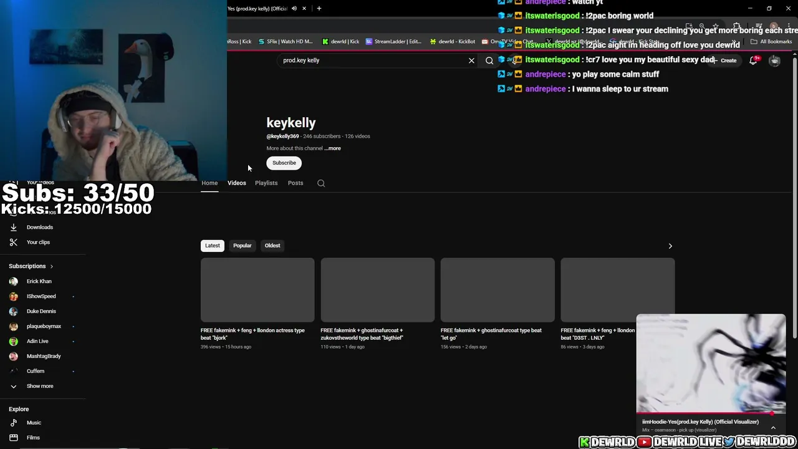Screen dimensions: 798x449
Task: Mute the tab via its speaker icon
Action: 294,9
